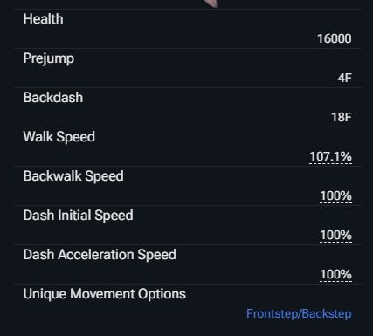Select the Backwalk Speed label

[73, 176]
